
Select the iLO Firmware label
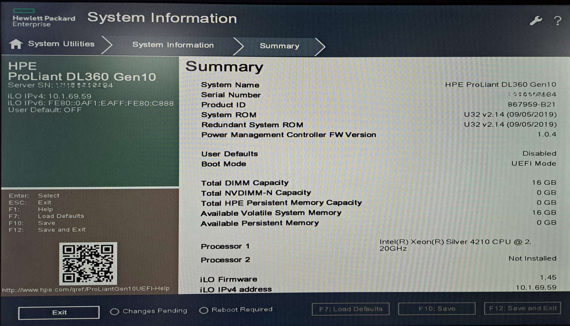pos(229,279)
